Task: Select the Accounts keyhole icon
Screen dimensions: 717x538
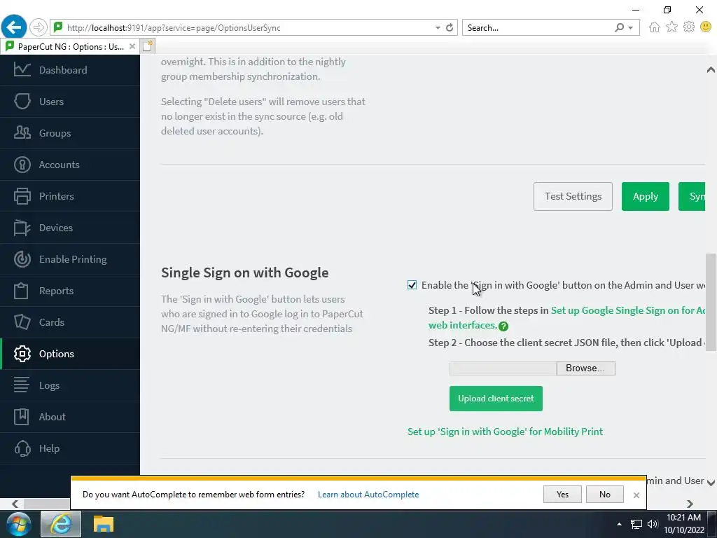Action: [x=22, y=165]
